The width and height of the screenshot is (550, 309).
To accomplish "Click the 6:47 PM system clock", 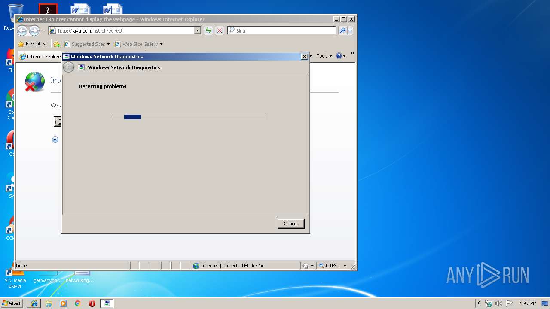I will pos(528,303).
